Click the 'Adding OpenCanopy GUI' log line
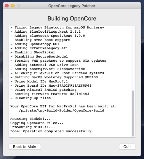This screenshot has height=159, width=144. pyautogui.click(x=35, y=44)
